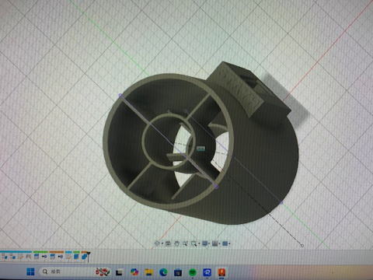Select the first sketch feature in timeline

(4, 257)
